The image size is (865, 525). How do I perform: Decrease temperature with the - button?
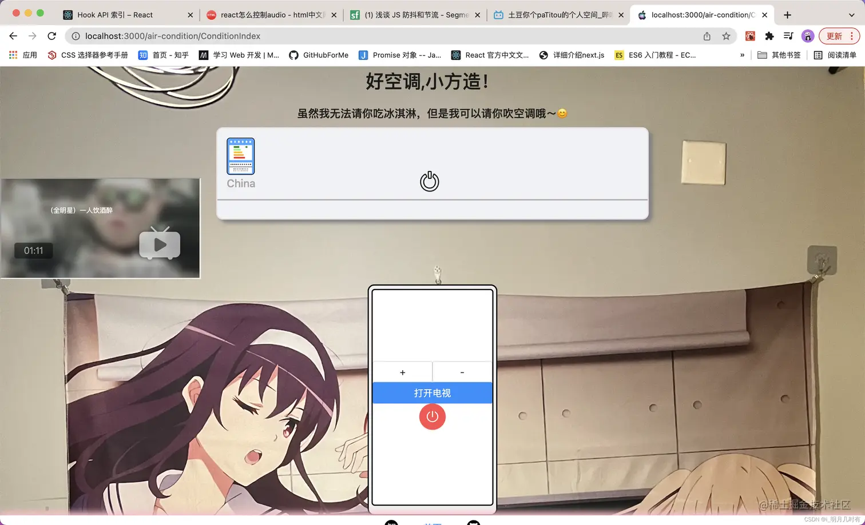coord(462,372)
